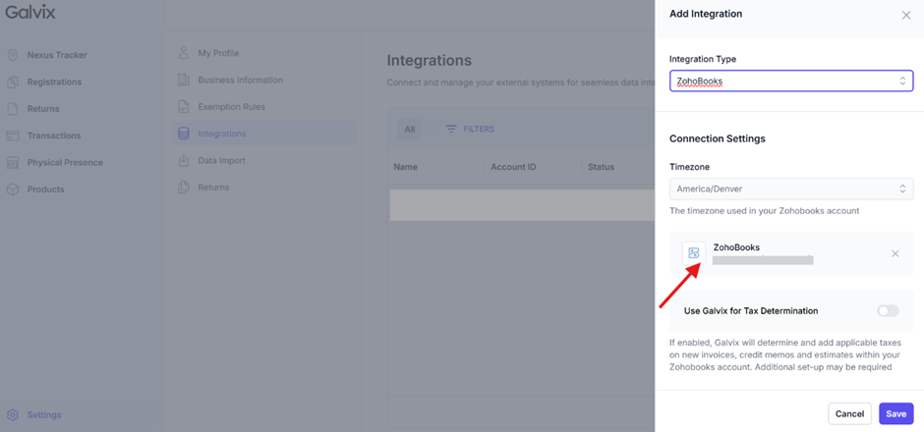Click the settings submenu Returns icon
Image resolution: width=924 pixels, height=432 pixels.
pyautogui.click(x=184, y=188)
